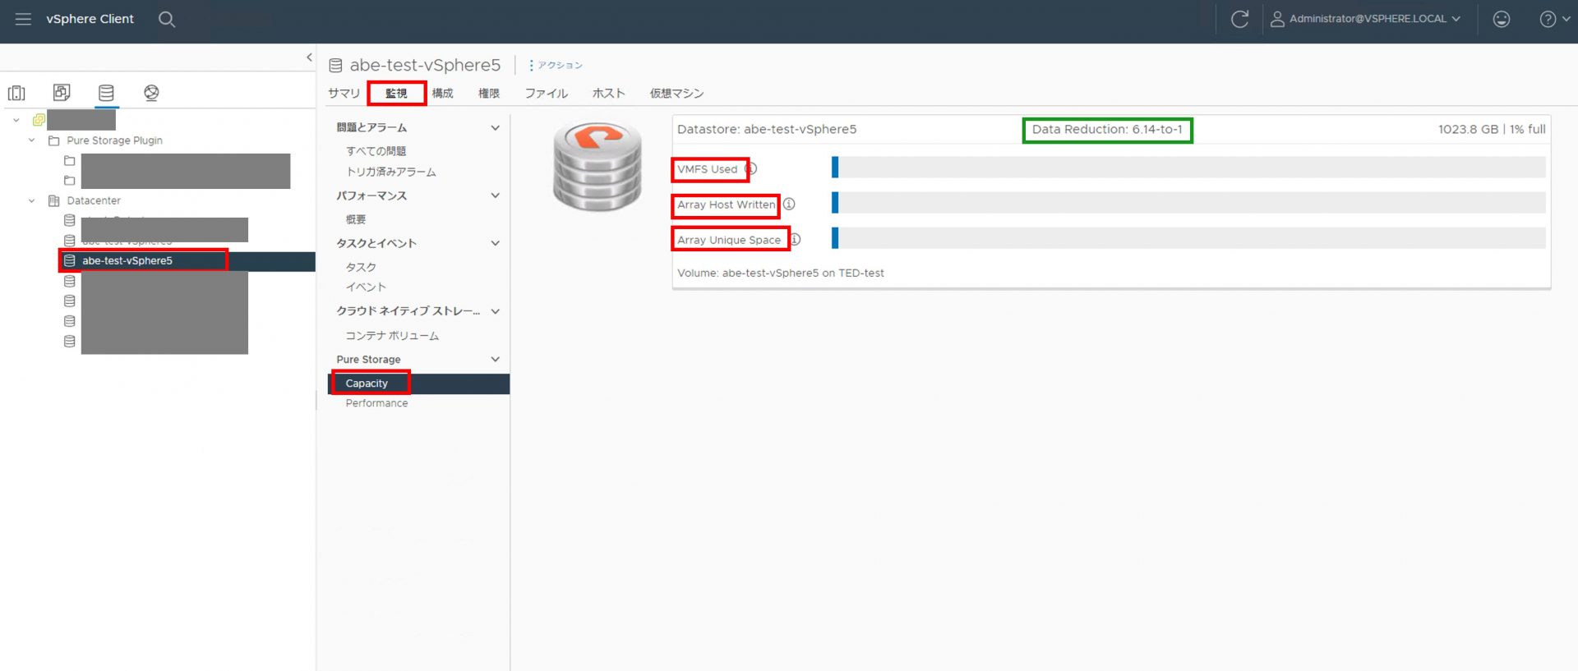This screenshot has height=671, width=1578.
Task: Open the hamburger navigation menu
Action: click(23, 19)
